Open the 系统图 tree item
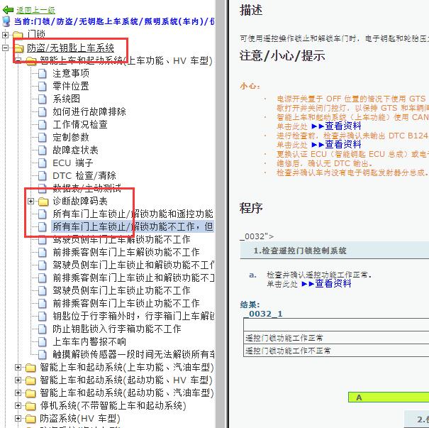The height and width of the screenshot is (428, 429). click(66, 99)
